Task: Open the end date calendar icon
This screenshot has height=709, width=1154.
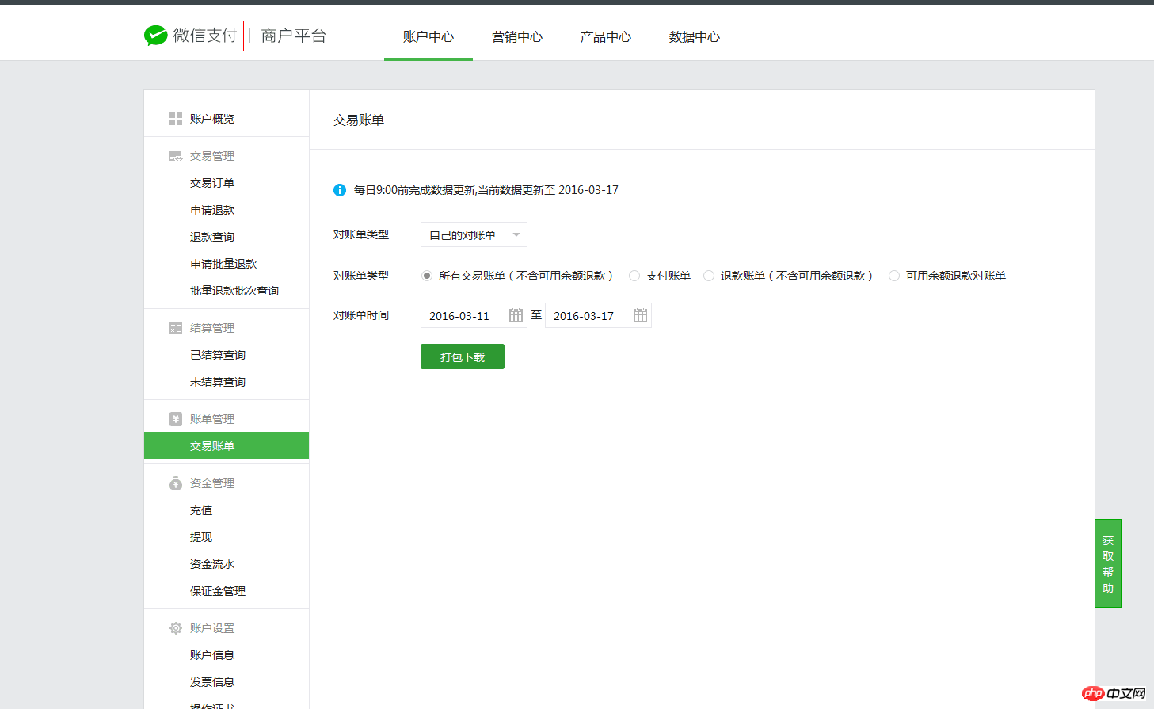Action: click(640, 315)
